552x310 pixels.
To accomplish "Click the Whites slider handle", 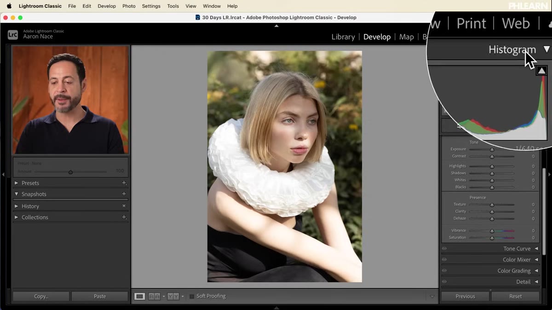I will click(492, 180).
